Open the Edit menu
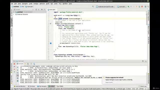160x90 pixels. pos(15,4)
